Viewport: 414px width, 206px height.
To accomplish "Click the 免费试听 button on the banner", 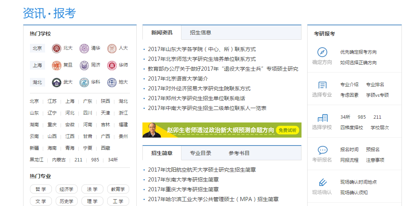I will pos(287,130).
